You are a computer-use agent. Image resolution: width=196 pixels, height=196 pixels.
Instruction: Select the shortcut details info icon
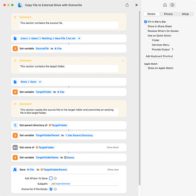172,5
